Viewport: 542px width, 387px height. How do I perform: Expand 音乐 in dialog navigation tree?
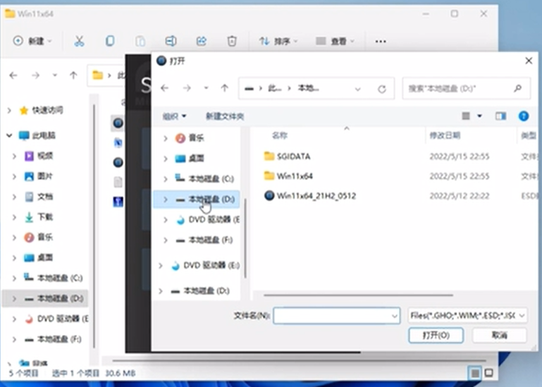tap(165, 138)
